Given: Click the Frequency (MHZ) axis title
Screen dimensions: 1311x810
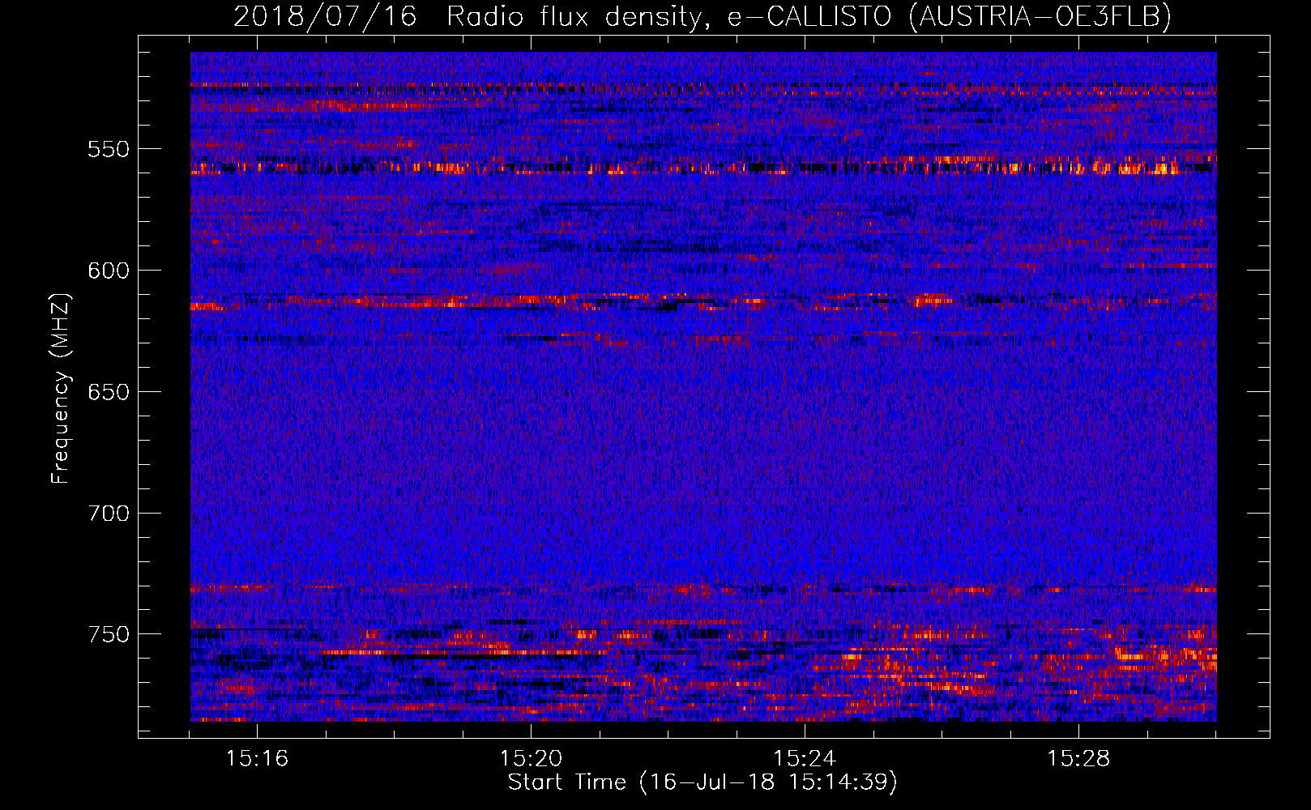Looking at the screenshot, I should tap(61, 388).
